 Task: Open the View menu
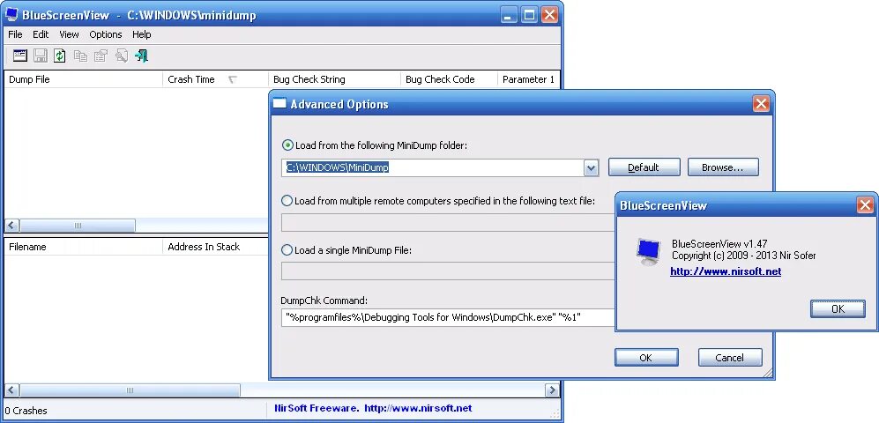[x=69, y=34]
